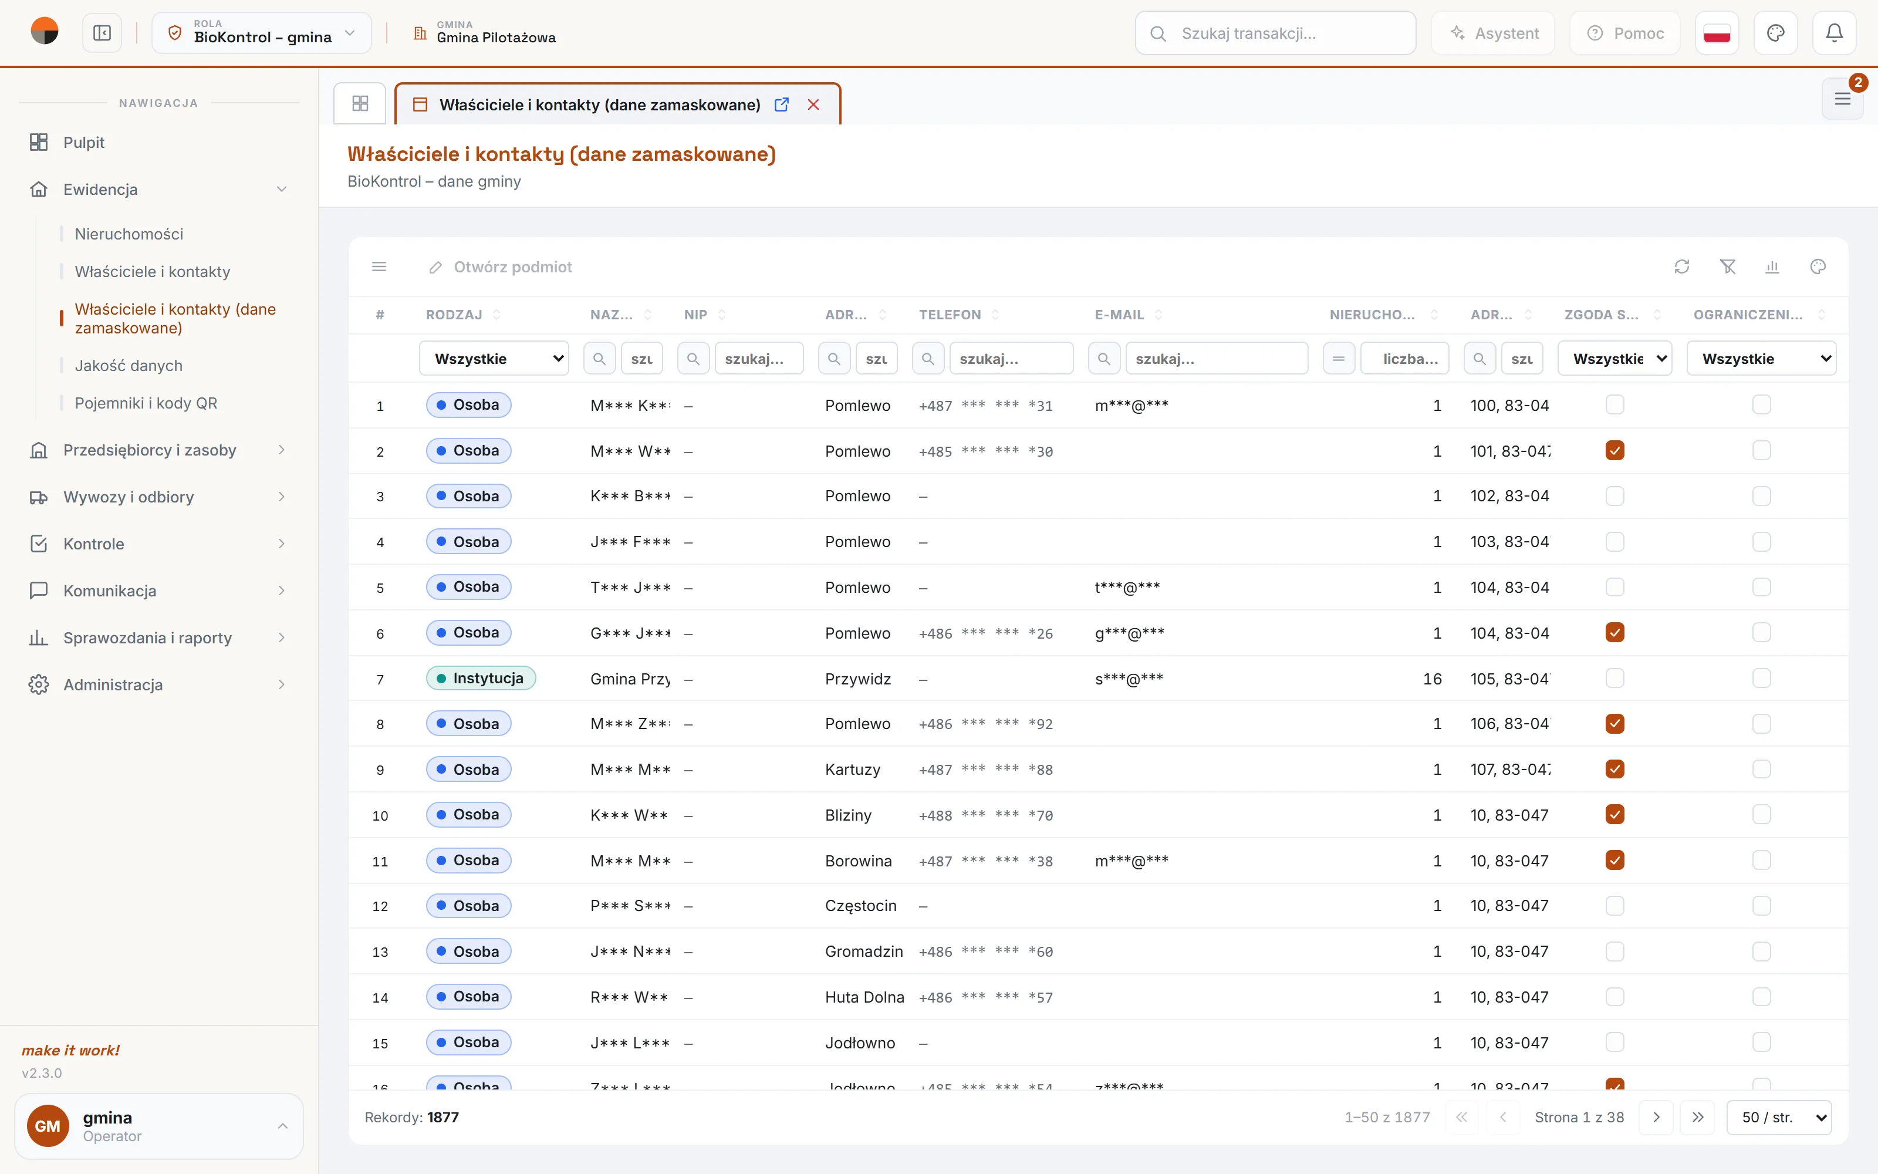The width and height of the screenshot is (1878, 1174).
Task: Uncheck the Zgoda checkbox in row 6
Action: 1615,633
